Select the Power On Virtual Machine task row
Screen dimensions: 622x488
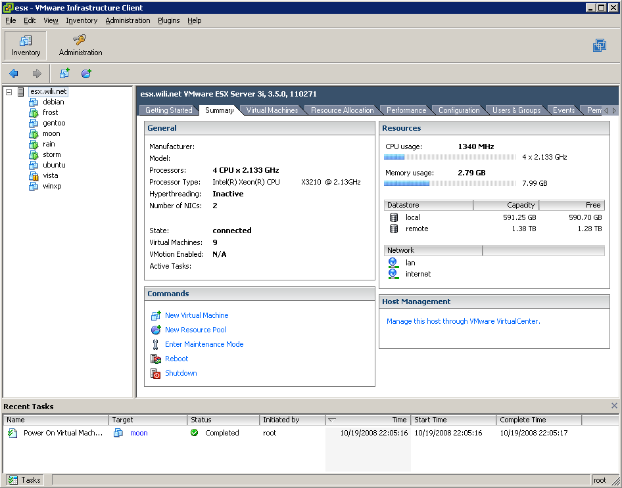[x=310, y=433]
